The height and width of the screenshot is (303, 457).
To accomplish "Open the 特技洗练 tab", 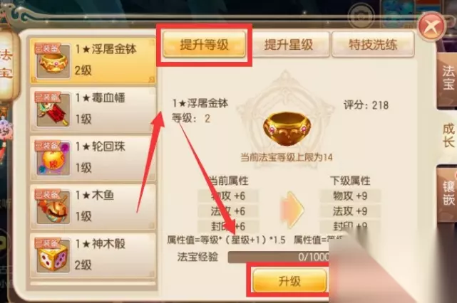I will click(373, 45).
